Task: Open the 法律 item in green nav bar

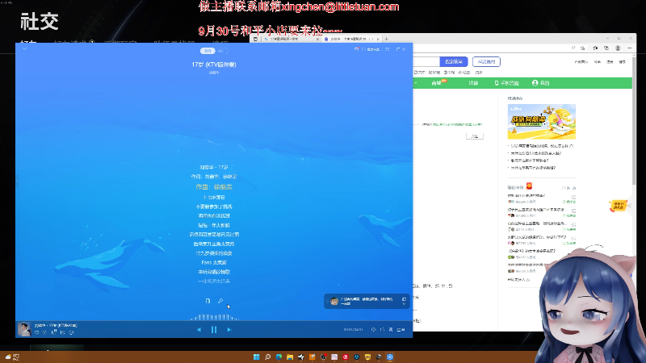Action: click(x=473, y=83)
